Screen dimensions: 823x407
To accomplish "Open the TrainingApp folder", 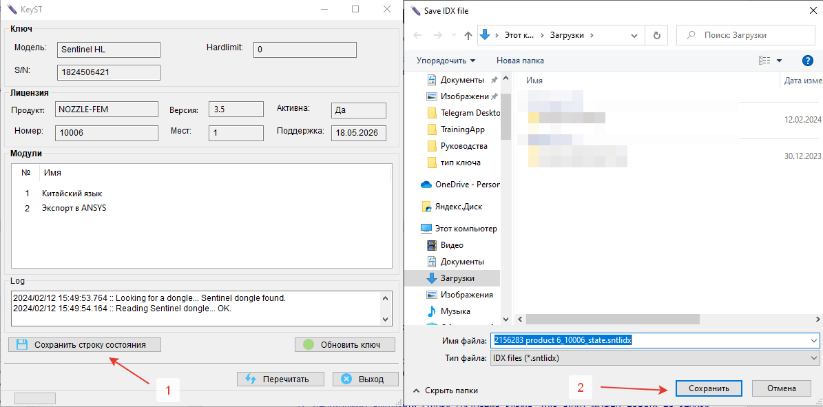I will [x=457, y=129].
